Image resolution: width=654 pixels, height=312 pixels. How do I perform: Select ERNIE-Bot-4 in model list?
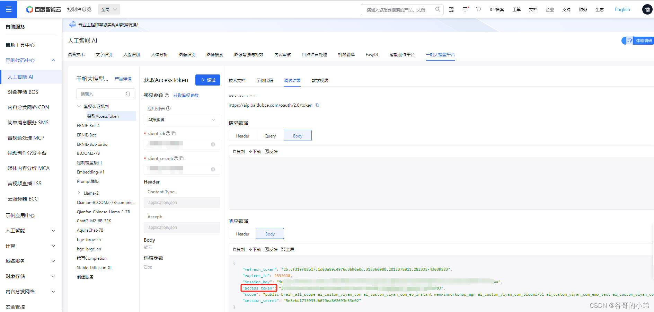pos(88,125)
